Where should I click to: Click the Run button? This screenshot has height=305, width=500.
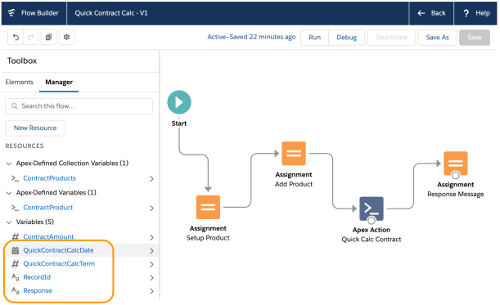point(315,38)
